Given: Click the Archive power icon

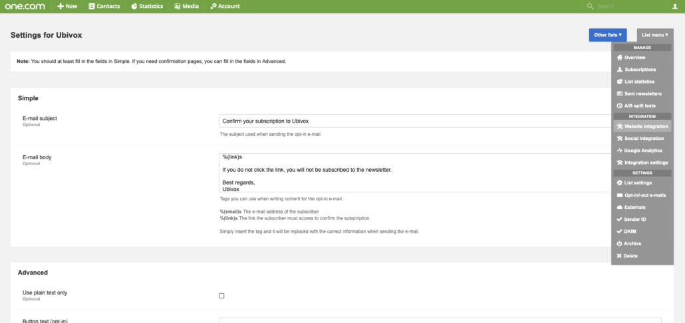Looking at the screenshot, I should 619,243.
